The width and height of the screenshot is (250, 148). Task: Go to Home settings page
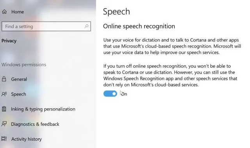click(x=18, y=12)
